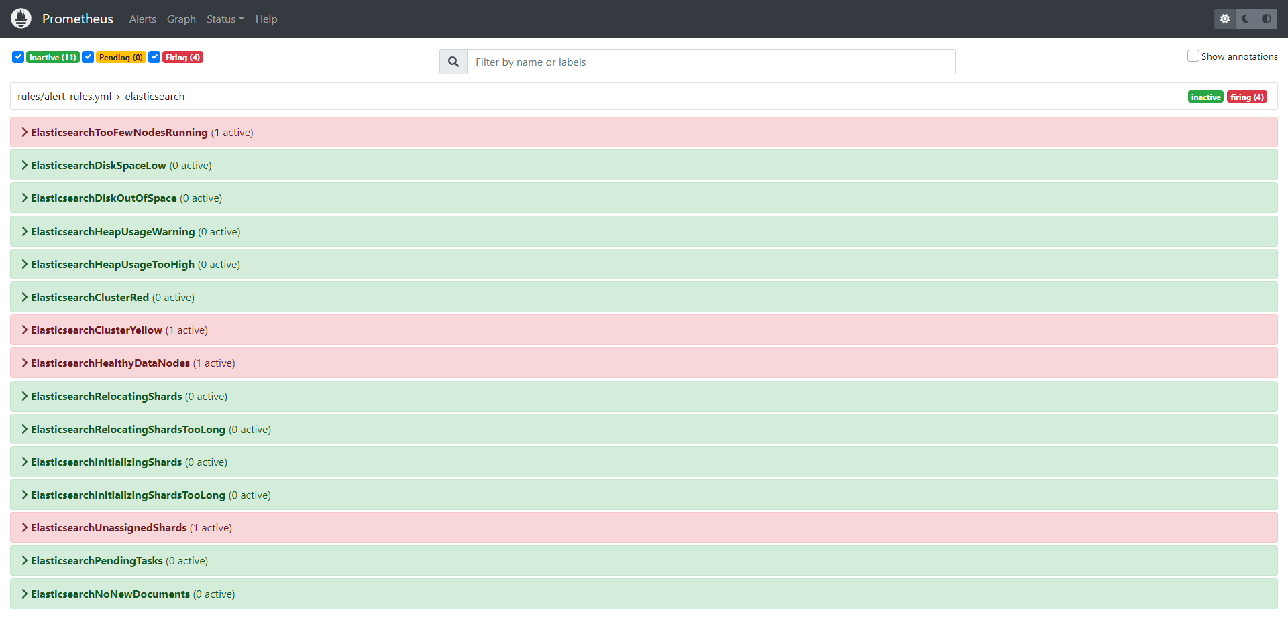Click the group's inactive status badge
Screen dimensions: 1288x628
(x=1205, y=97)
